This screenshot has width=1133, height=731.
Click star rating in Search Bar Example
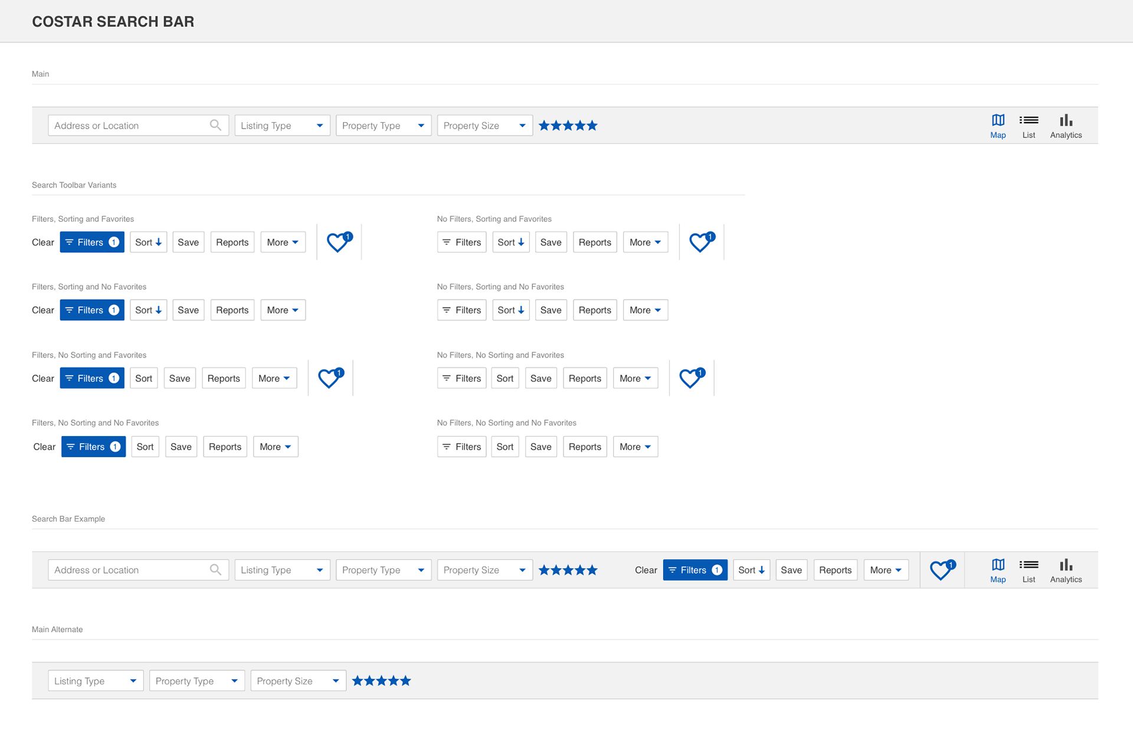[x=568, y=570]
